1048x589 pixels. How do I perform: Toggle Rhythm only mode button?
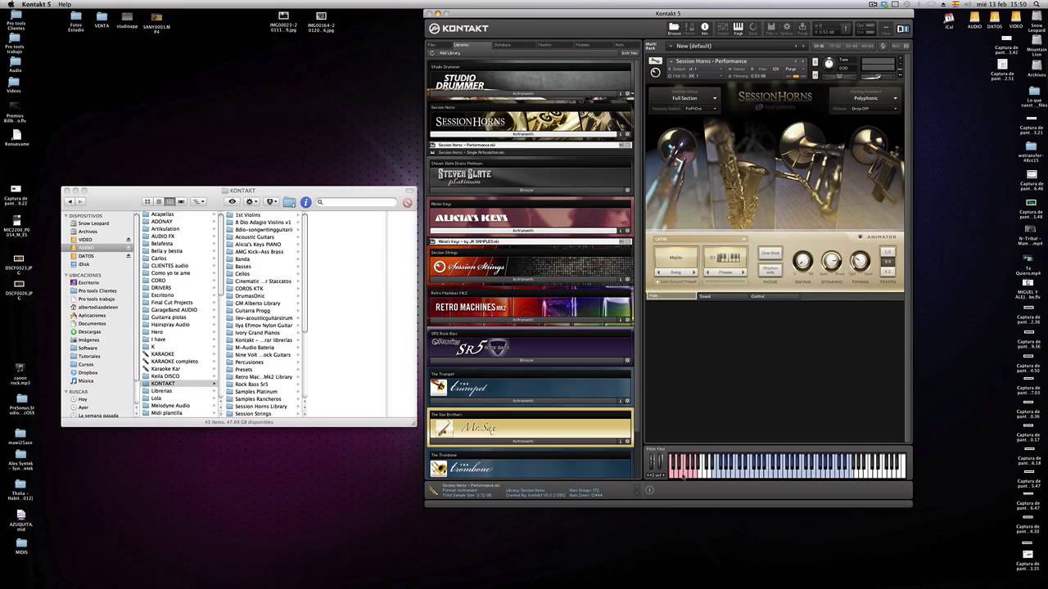click(770, 270)
